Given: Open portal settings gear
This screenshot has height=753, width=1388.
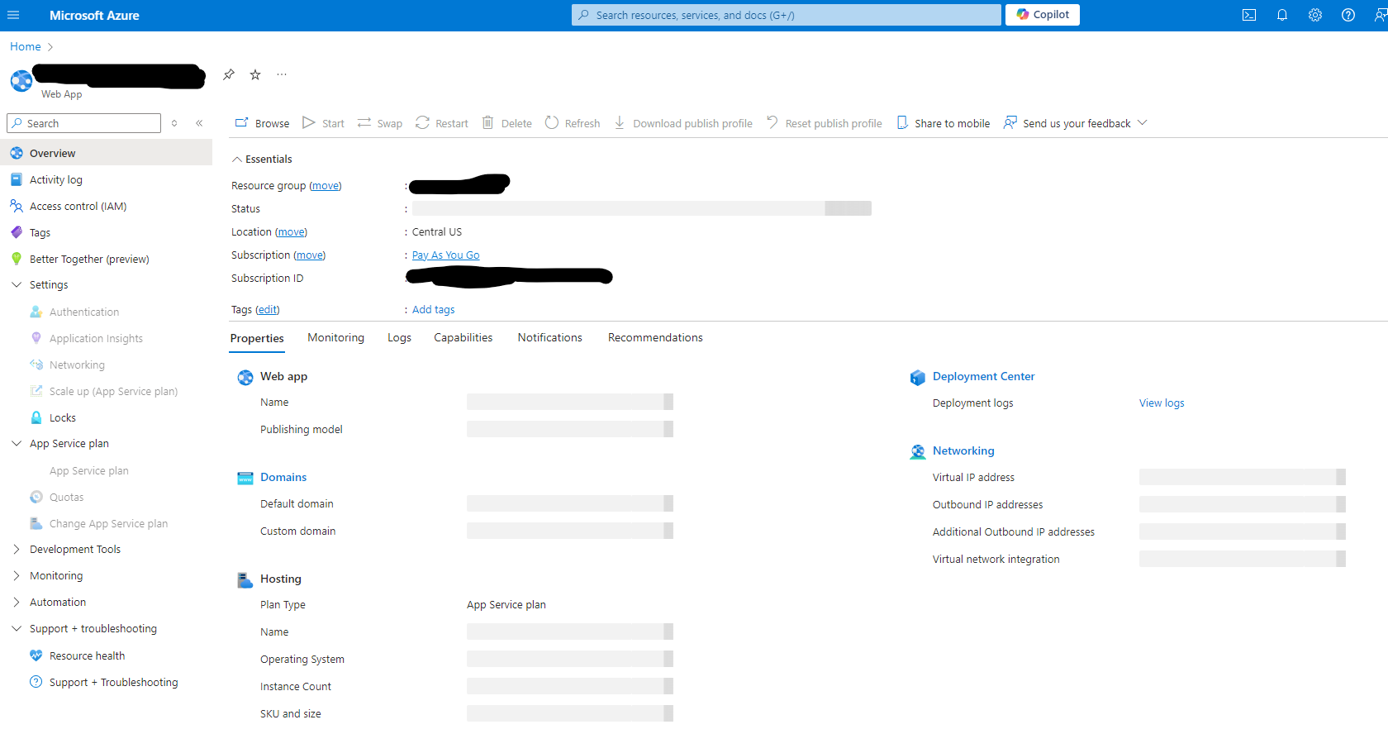Looking at the screenshot, I should click(x=1315, y=15).
